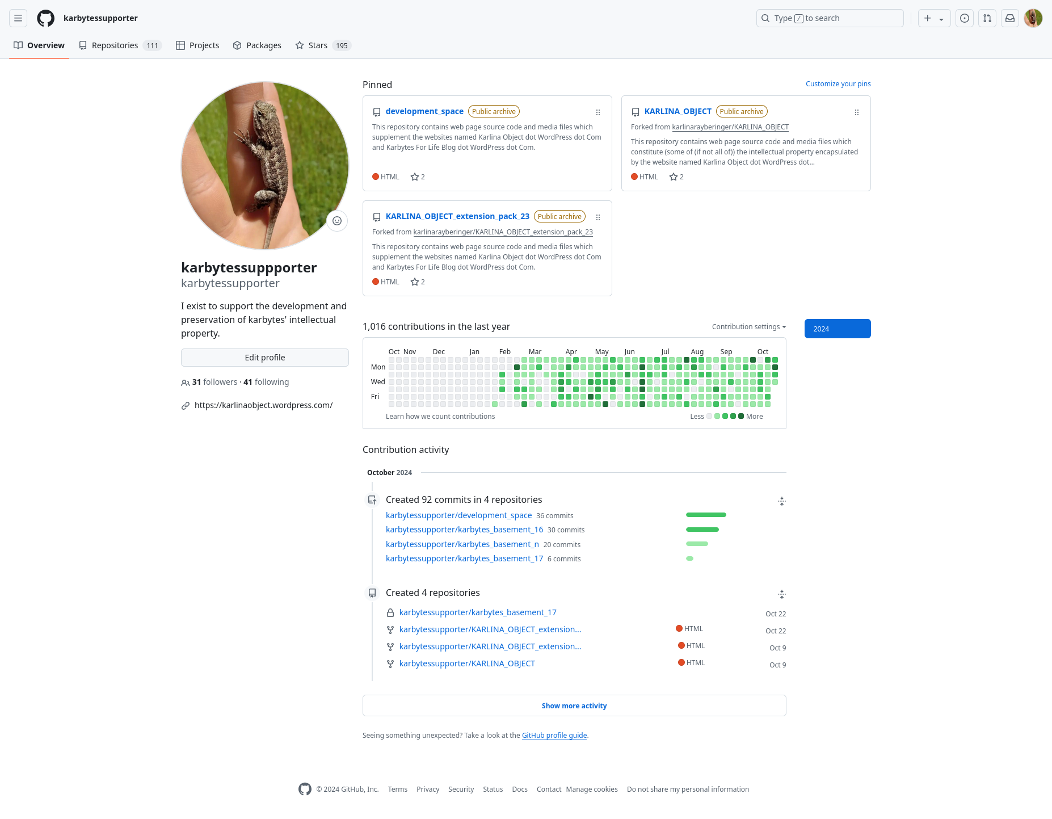The height and width of the screenshot is (819, 1052).
Task: Open the Contact footer link
Action: click(549, 789)
